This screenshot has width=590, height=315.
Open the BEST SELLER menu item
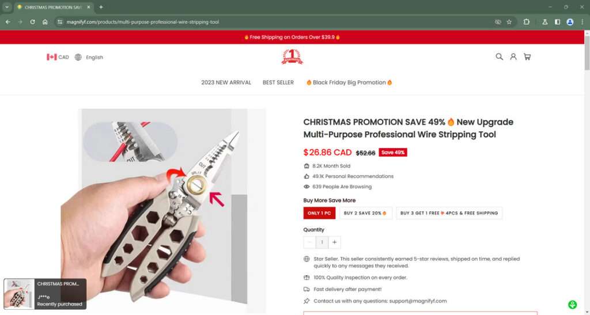click(278, 82)
